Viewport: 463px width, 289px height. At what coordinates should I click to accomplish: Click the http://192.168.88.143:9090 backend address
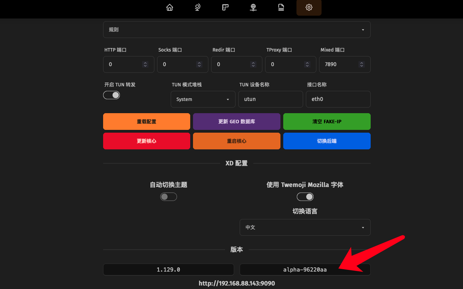[x=237, y=283]
